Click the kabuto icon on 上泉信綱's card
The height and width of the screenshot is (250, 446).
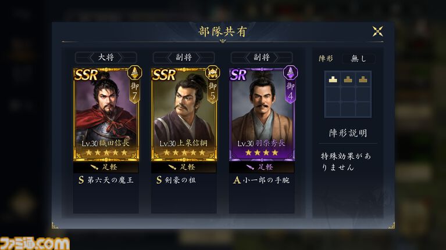212,73
